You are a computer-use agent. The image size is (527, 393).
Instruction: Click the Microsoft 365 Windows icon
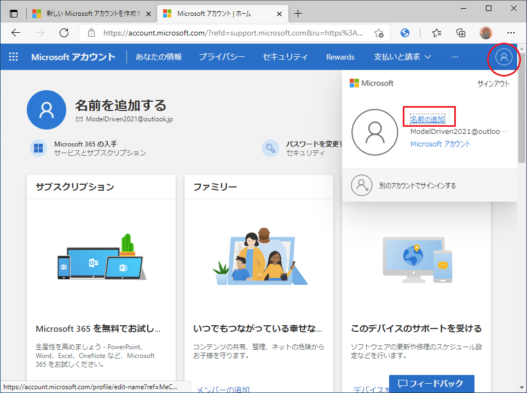pyautogui.click(x=38, y=148)
